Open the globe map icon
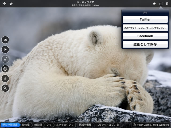Screen dimensions: 171x128 pos(5,69)
